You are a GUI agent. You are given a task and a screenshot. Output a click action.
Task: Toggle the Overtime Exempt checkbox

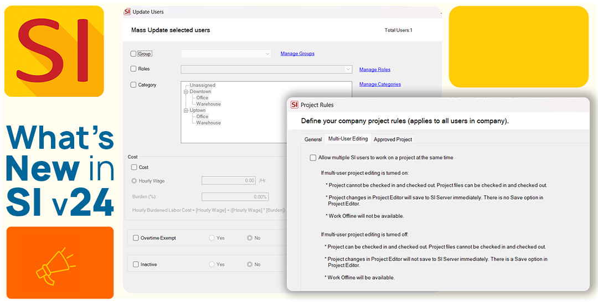[x=136, y=238]
